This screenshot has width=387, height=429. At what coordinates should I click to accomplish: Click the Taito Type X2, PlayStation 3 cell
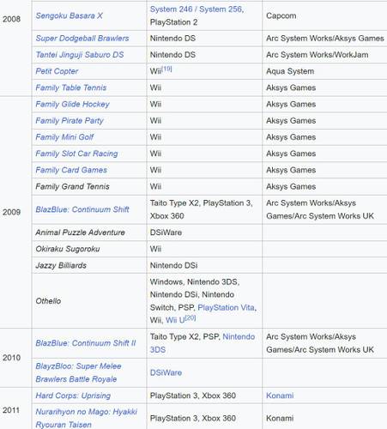(204, 209)
